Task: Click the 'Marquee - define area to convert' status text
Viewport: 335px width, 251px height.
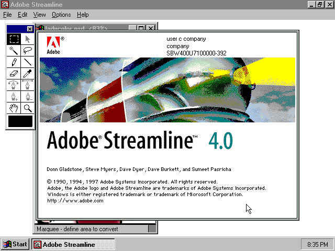Action: tap(77, 229)
